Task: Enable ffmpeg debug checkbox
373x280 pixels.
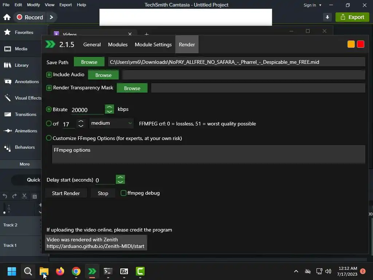Action: [x=123, y=193]
